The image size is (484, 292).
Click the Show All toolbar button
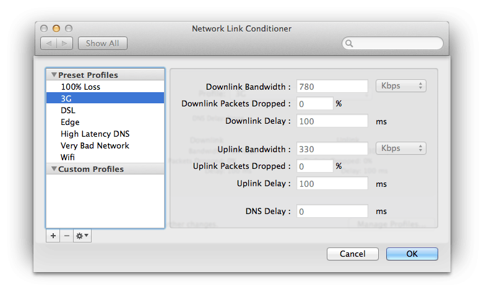pos(103,43)
